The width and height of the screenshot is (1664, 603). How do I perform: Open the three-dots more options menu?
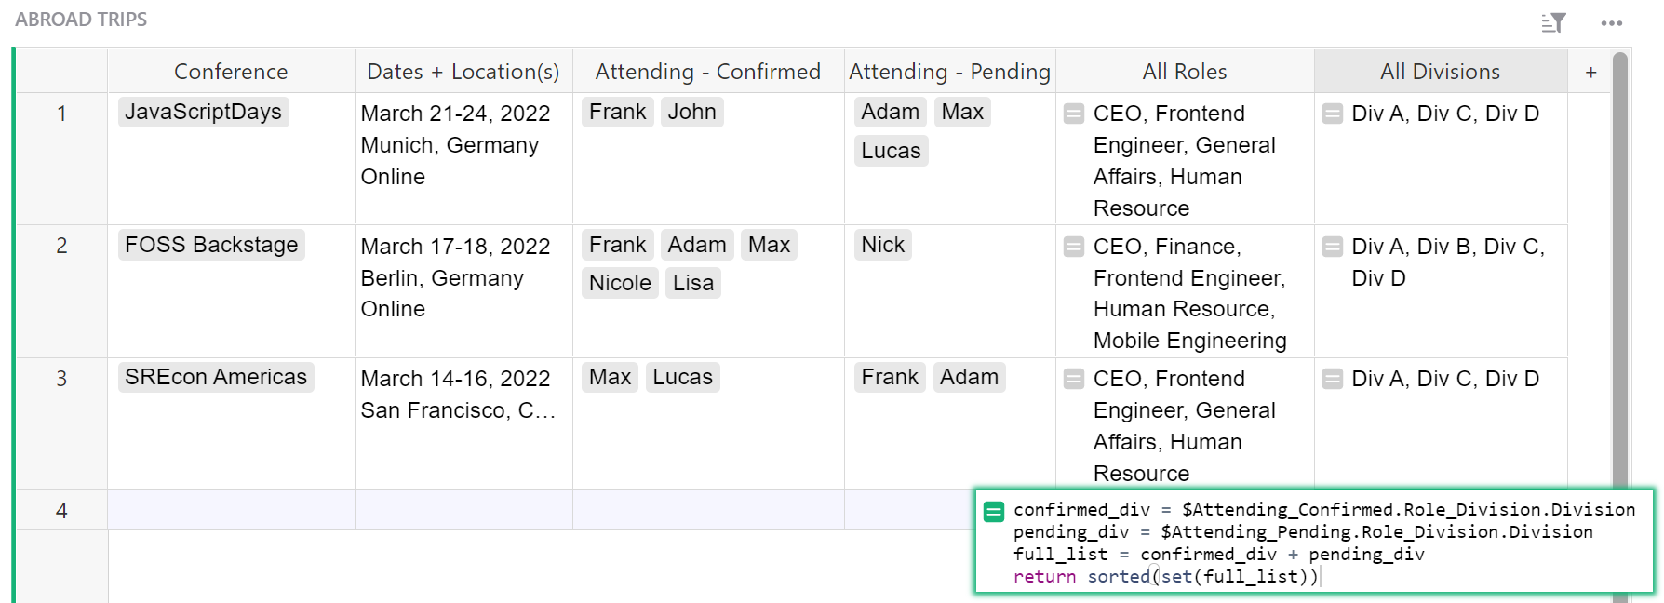coord(1612,23)
